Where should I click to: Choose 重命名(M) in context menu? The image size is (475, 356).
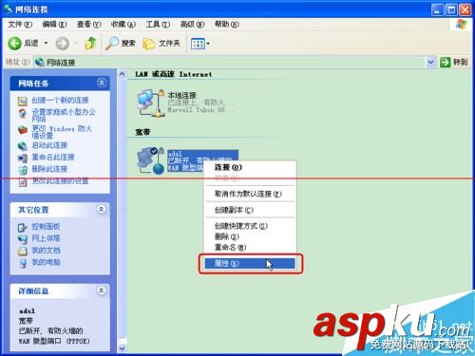(x=250, y=247)
